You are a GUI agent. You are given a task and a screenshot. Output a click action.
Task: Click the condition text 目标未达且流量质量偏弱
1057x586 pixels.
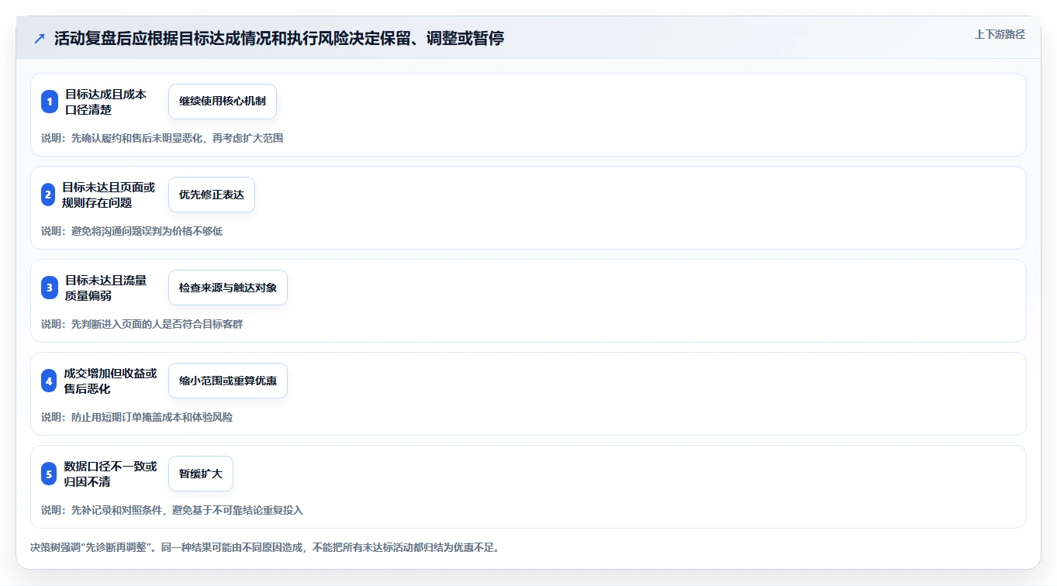click(105, 288)
